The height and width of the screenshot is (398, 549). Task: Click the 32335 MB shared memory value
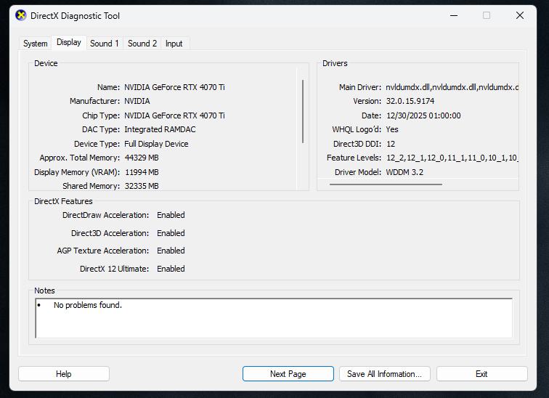pyautogui.click(x=142, y=186)
